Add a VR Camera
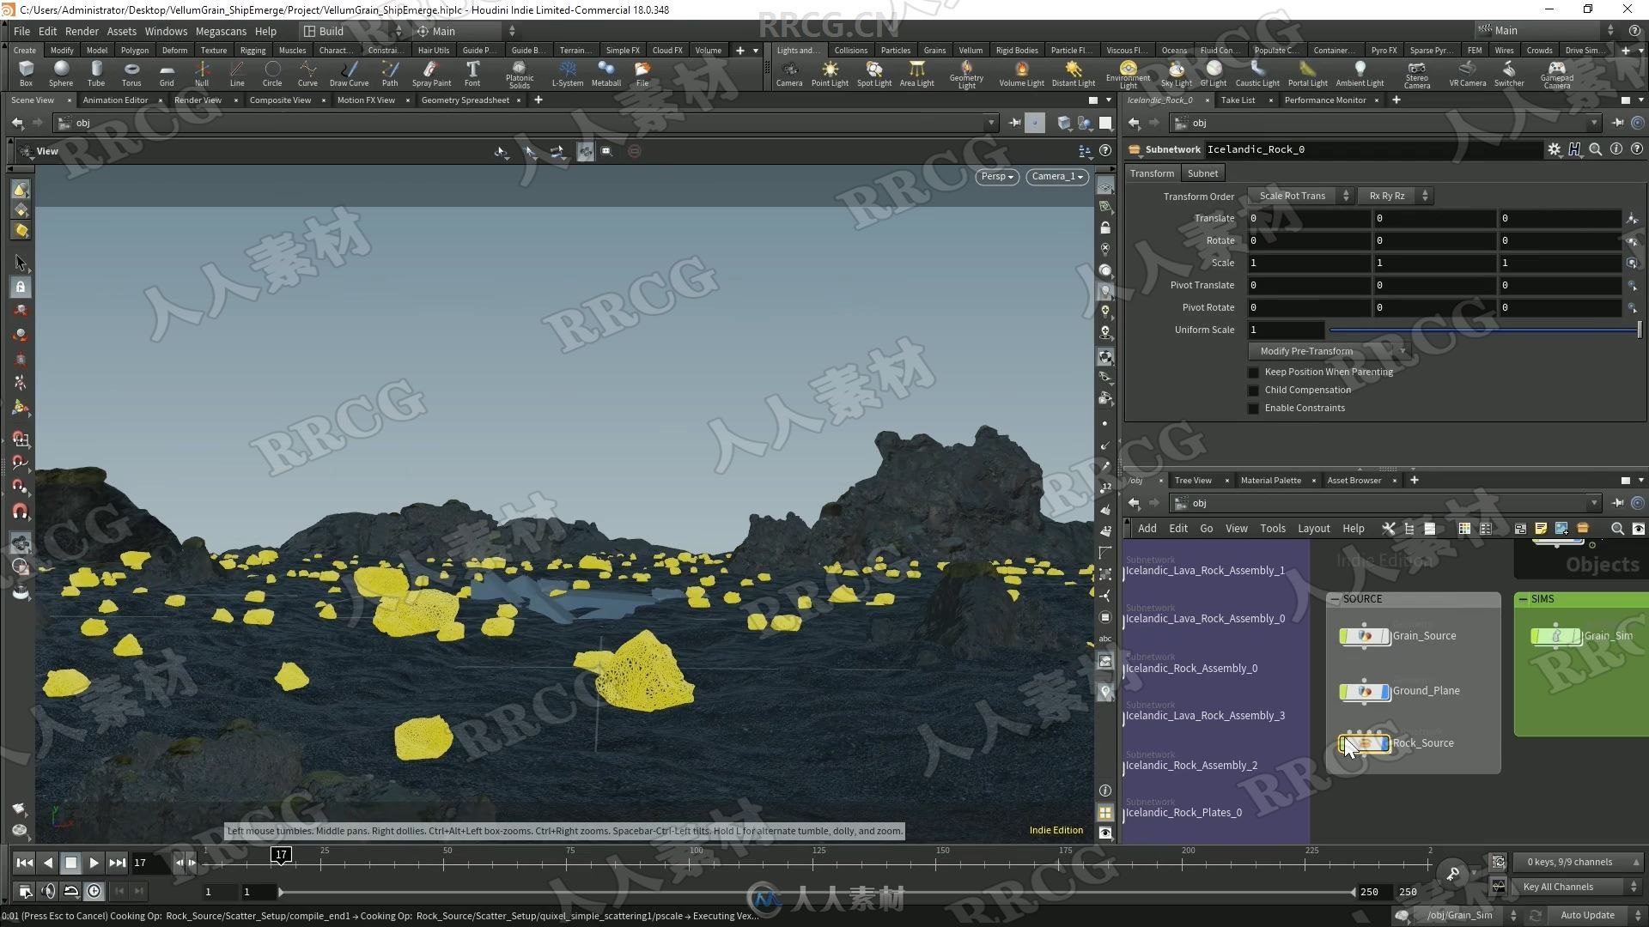This screenshot has width=1649, height=927. [1467, 73]
